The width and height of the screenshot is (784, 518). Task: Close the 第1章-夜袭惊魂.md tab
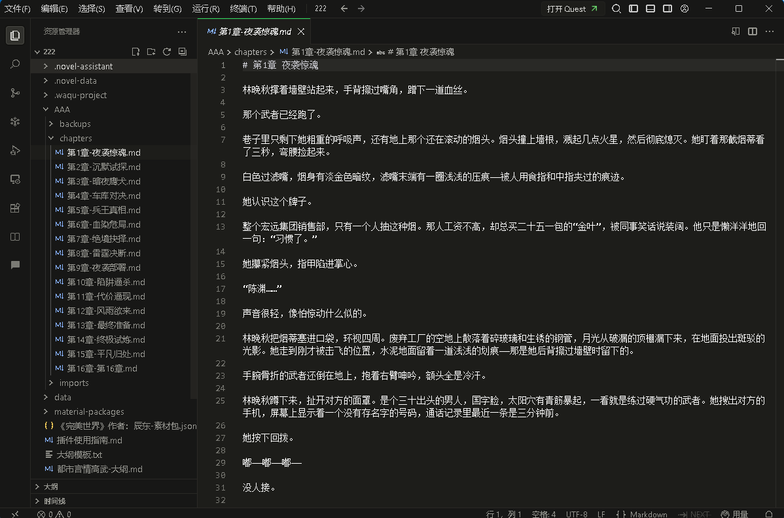pos(301,31)
